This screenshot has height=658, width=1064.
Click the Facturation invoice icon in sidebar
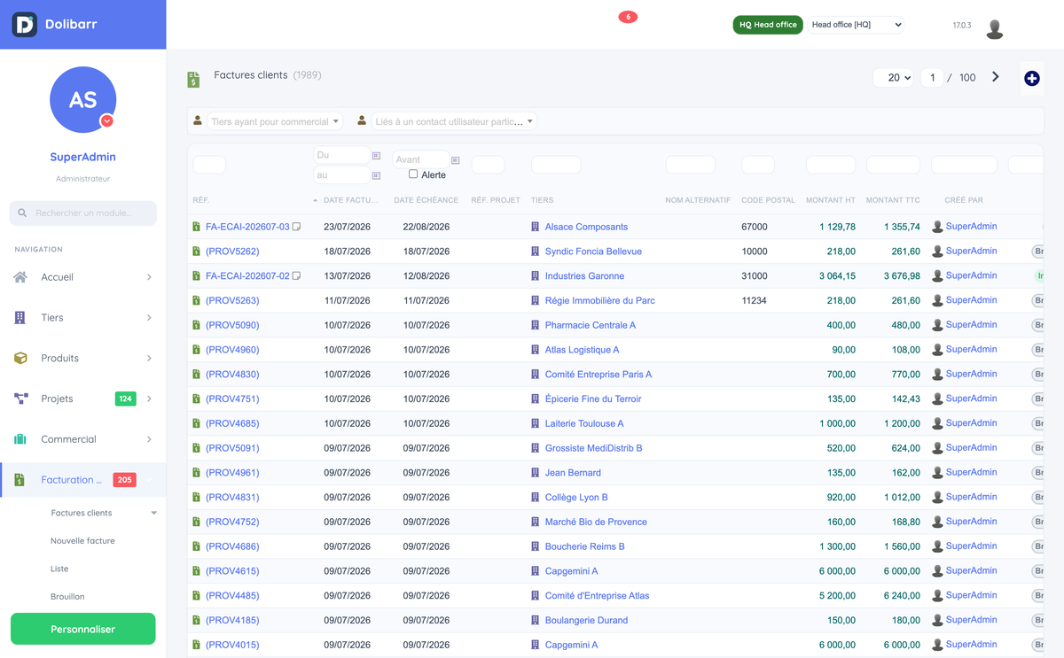[20, 480]
